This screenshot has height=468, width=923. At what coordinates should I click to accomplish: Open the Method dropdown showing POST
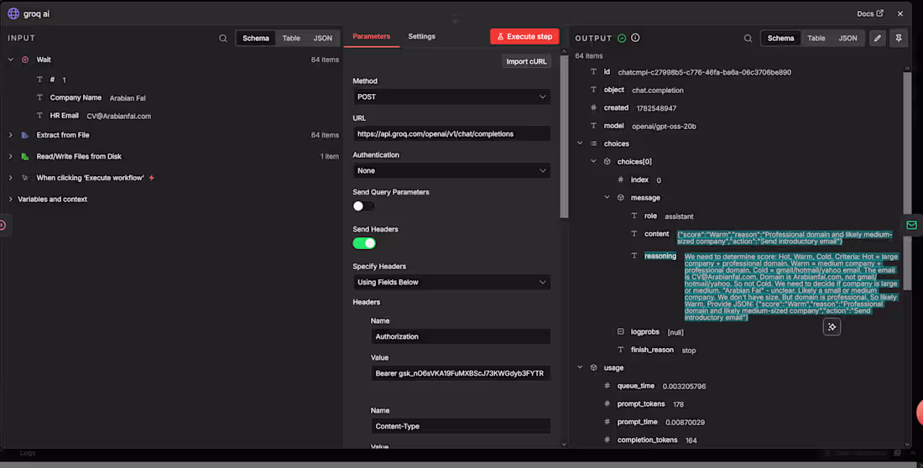pos(451,96)
